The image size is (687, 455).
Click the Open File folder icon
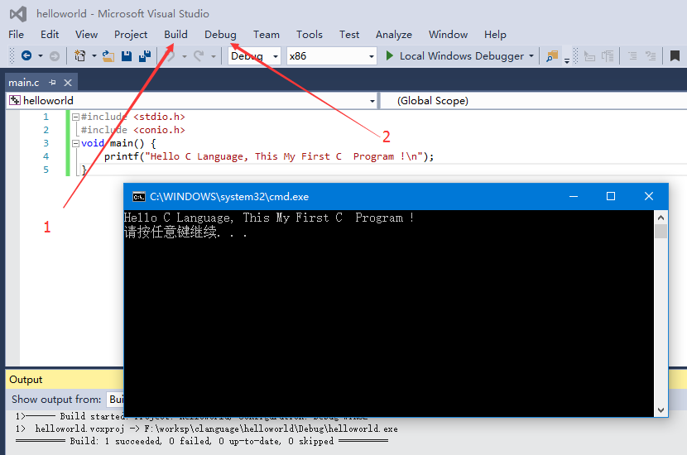tap(108, 56)
